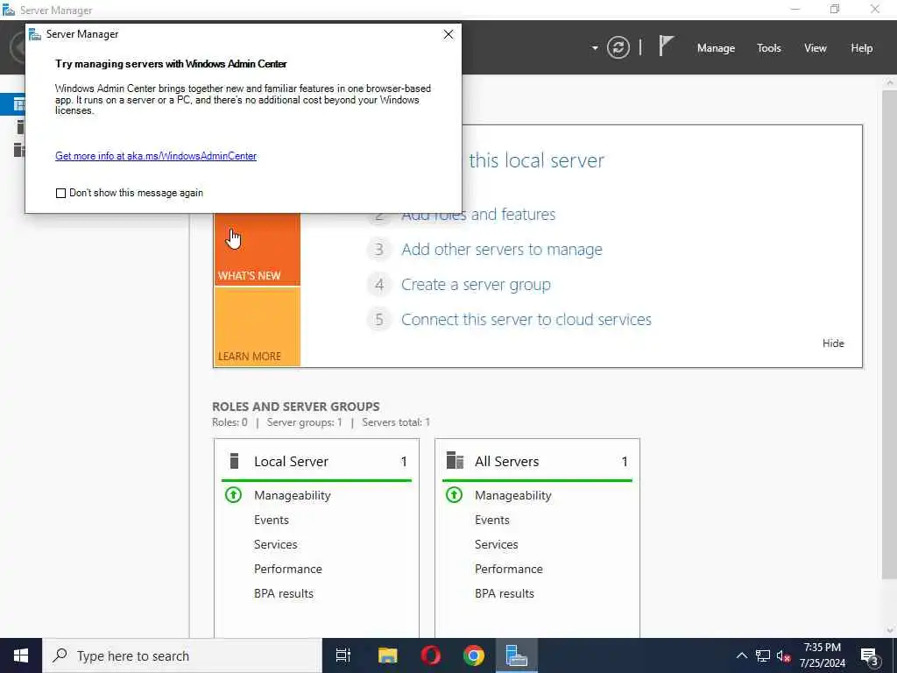Open the notifications flag
897x673 pixels.
pos(666,46)
